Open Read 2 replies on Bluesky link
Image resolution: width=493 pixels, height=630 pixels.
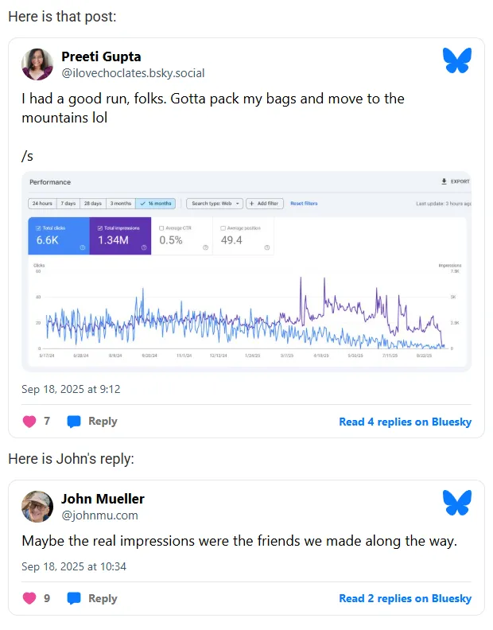[x=405, y=598]
